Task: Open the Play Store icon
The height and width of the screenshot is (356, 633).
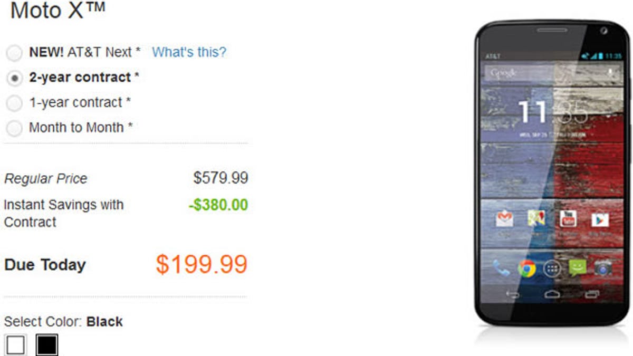Action: tap(600, 219)
